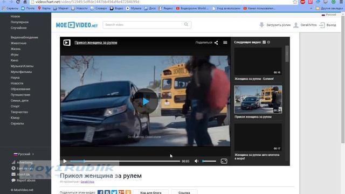Screen dimensions: 345x194
Task: Click the logout door icon
Action: click(x=322, y=25)
